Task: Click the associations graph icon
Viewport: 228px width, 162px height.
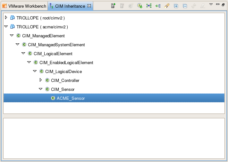Action: click(149, 6)
